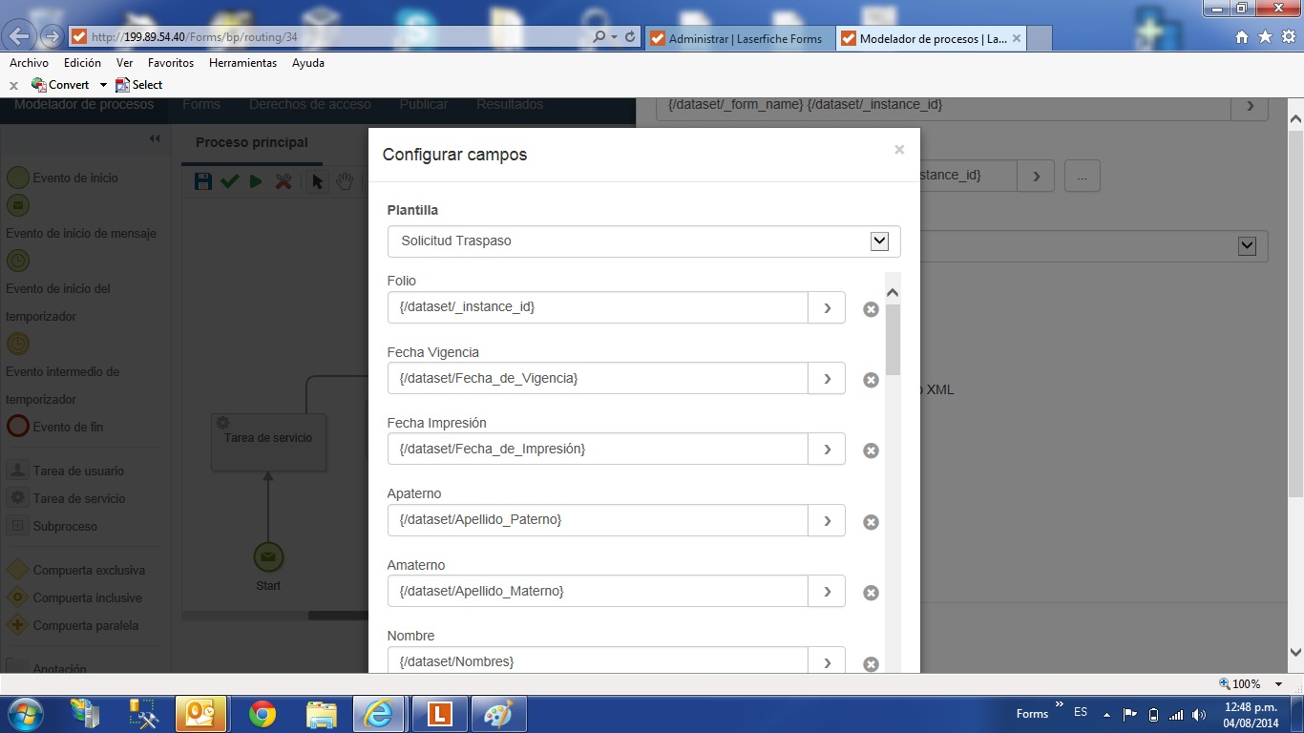1304x733 pixels.
Task: Click the volume icon in system tray
Action: 1199,714
